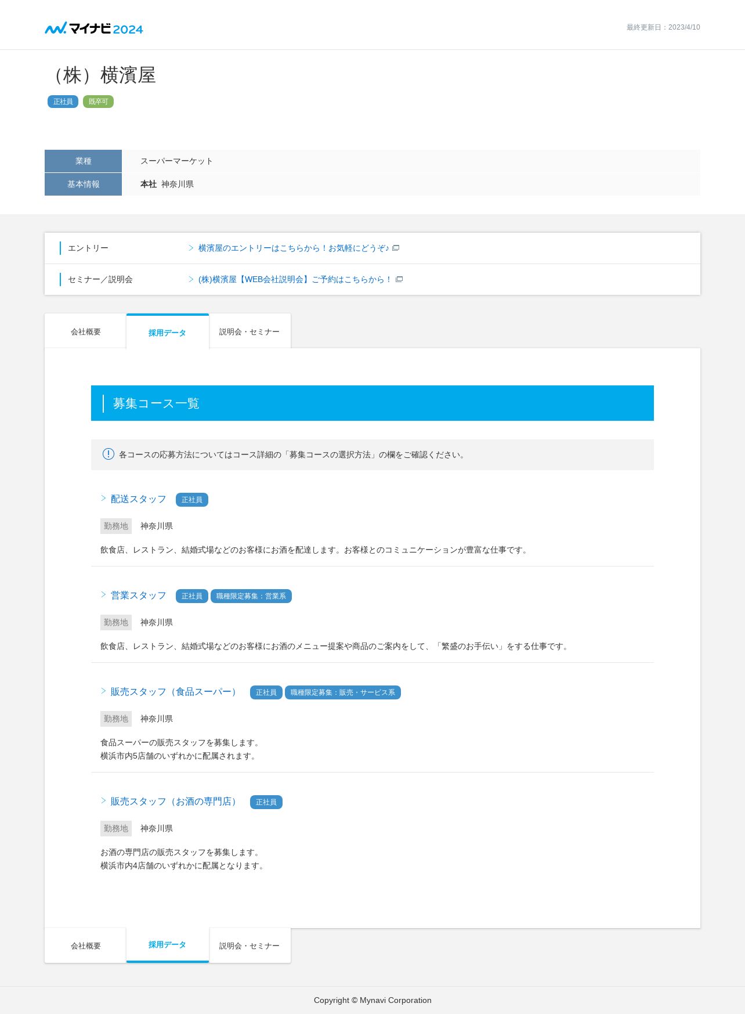Screen dimensions: 745x1014
Task: Open 横濱屋のエントリーはこちらから link
Action: (294, 248)
